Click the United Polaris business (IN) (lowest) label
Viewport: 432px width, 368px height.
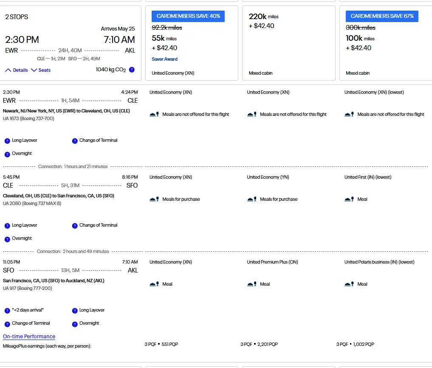[x=379, y=262]
